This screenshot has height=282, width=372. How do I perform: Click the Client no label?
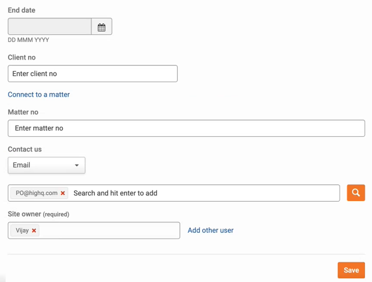[22, 57]
